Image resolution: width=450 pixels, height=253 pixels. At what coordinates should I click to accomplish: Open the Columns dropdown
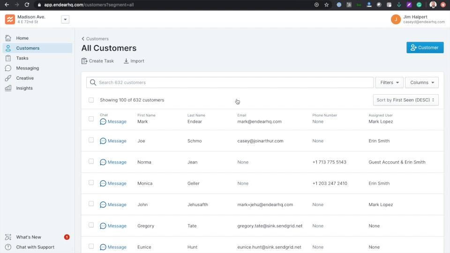421,82
